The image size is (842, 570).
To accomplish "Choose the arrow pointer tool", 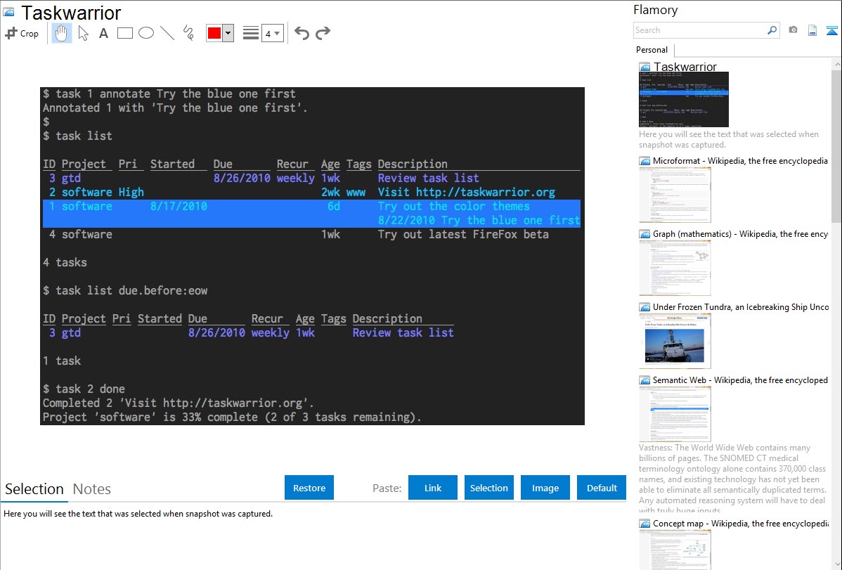I will (x=83, y=33).
